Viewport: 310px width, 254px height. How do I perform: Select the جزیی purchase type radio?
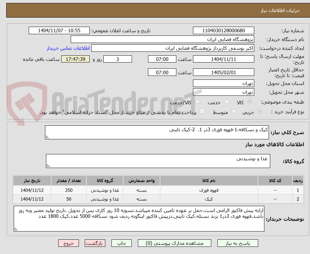(260, 111)
